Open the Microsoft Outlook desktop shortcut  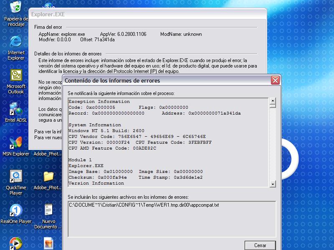point(16,75)
